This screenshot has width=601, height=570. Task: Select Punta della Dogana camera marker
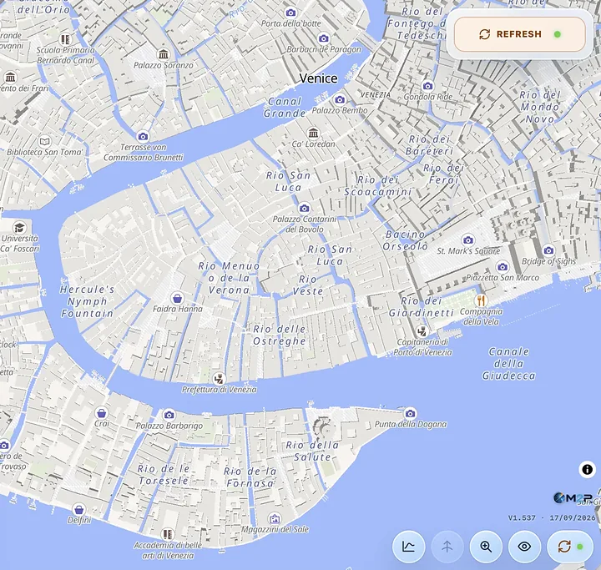[410, 413]
